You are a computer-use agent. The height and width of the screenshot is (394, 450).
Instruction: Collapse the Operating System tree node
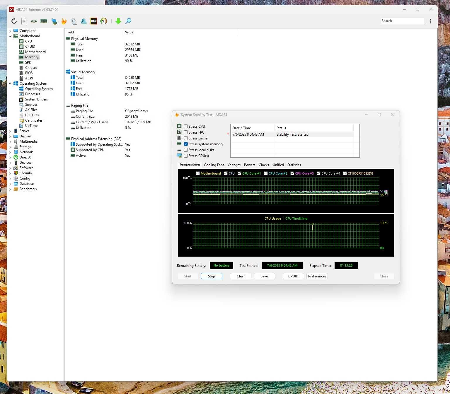[10, 83]
